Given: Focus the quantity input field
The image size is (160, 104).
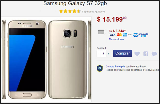Looking at the screenshot, I should [x=103, y=54].
